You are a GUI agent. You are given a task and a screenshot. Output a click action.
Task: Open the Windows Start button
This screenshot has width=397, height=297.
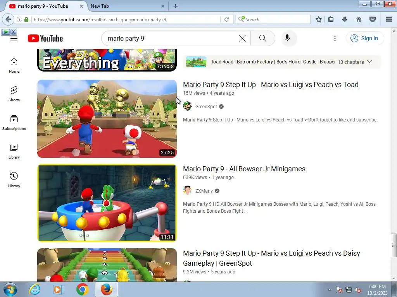click(x=10, y=289)
